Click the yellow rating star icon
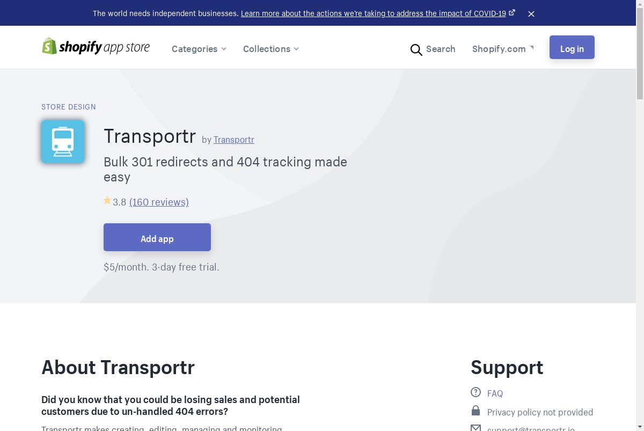The height and width of the screenshot is (431, 644). click(x=107, y=201)
